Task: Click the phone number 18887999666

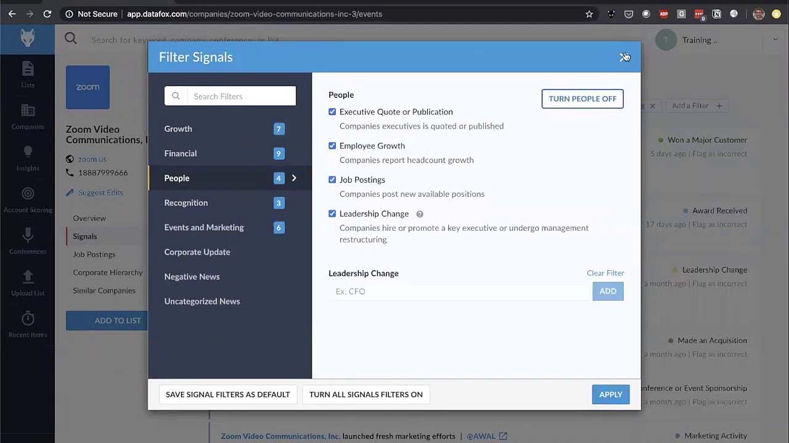Action: 103,173
